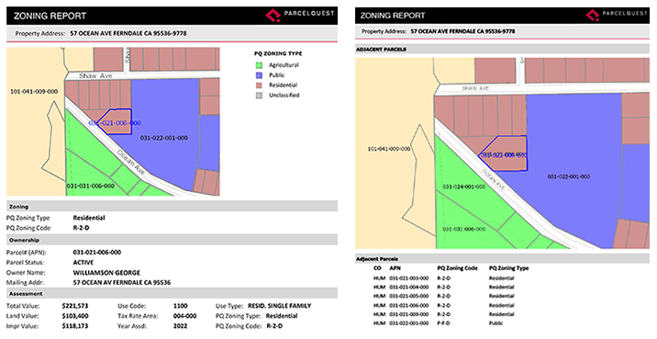Click the Land Value $103,400
Image resolution: width=657 pixels, height=339 pixels.
[x=75, y=316]
